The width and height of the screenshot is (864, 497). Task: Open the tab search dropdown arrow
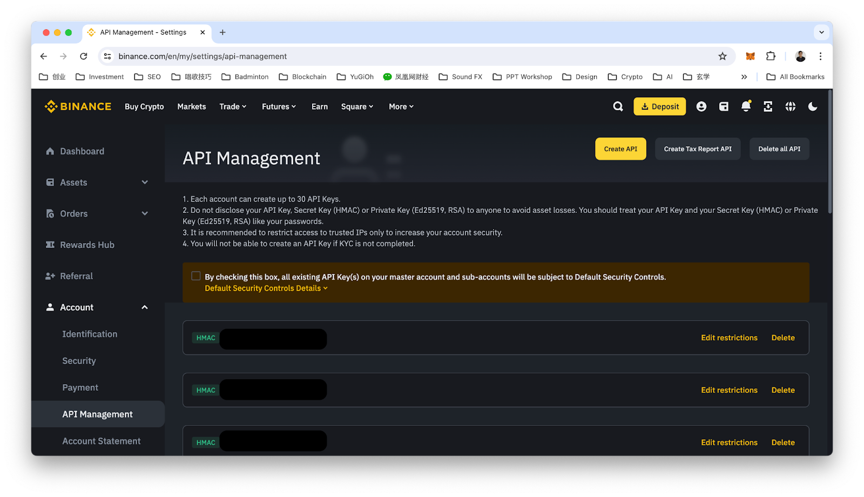(821, 32)
